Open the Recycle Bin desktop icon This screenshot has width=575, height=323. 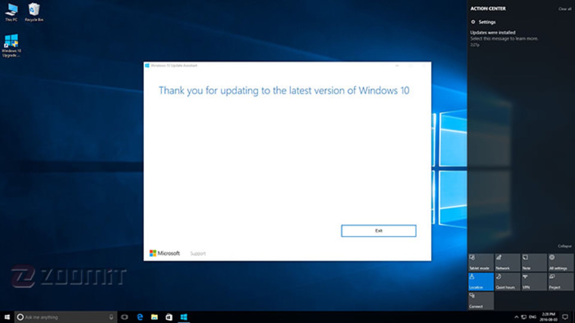pyautogui.click(x=34, y=13)
